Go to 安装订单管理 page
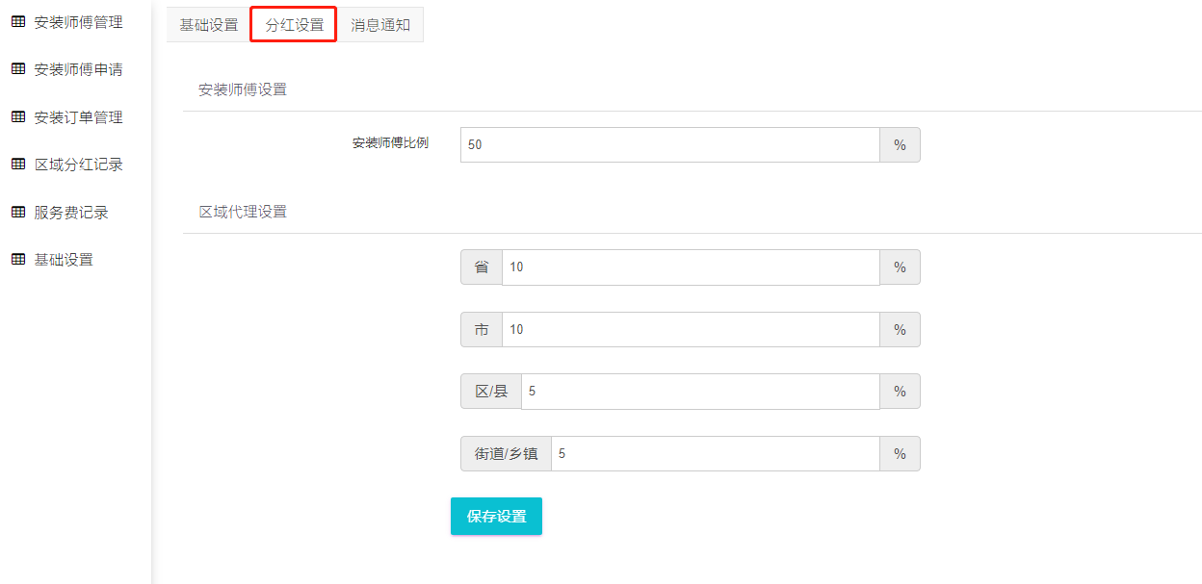This screenshot has height=584, width=1202. pyautogui.click(x=78, y=117)
